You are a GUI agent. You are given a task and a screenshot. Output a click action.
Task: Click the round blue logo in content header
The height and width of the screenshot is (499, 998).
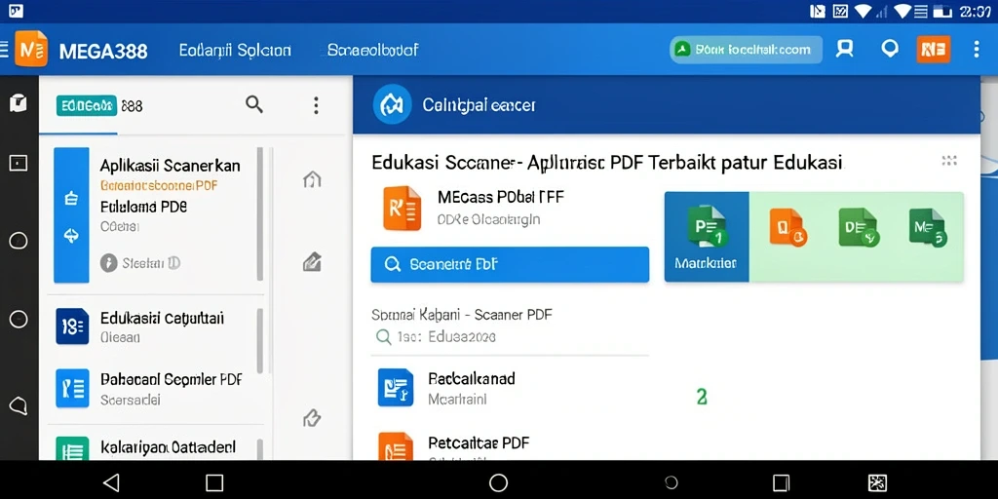pos(392,105)
